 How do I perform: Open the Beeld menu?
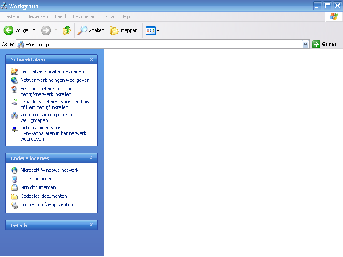coord(60,16)
